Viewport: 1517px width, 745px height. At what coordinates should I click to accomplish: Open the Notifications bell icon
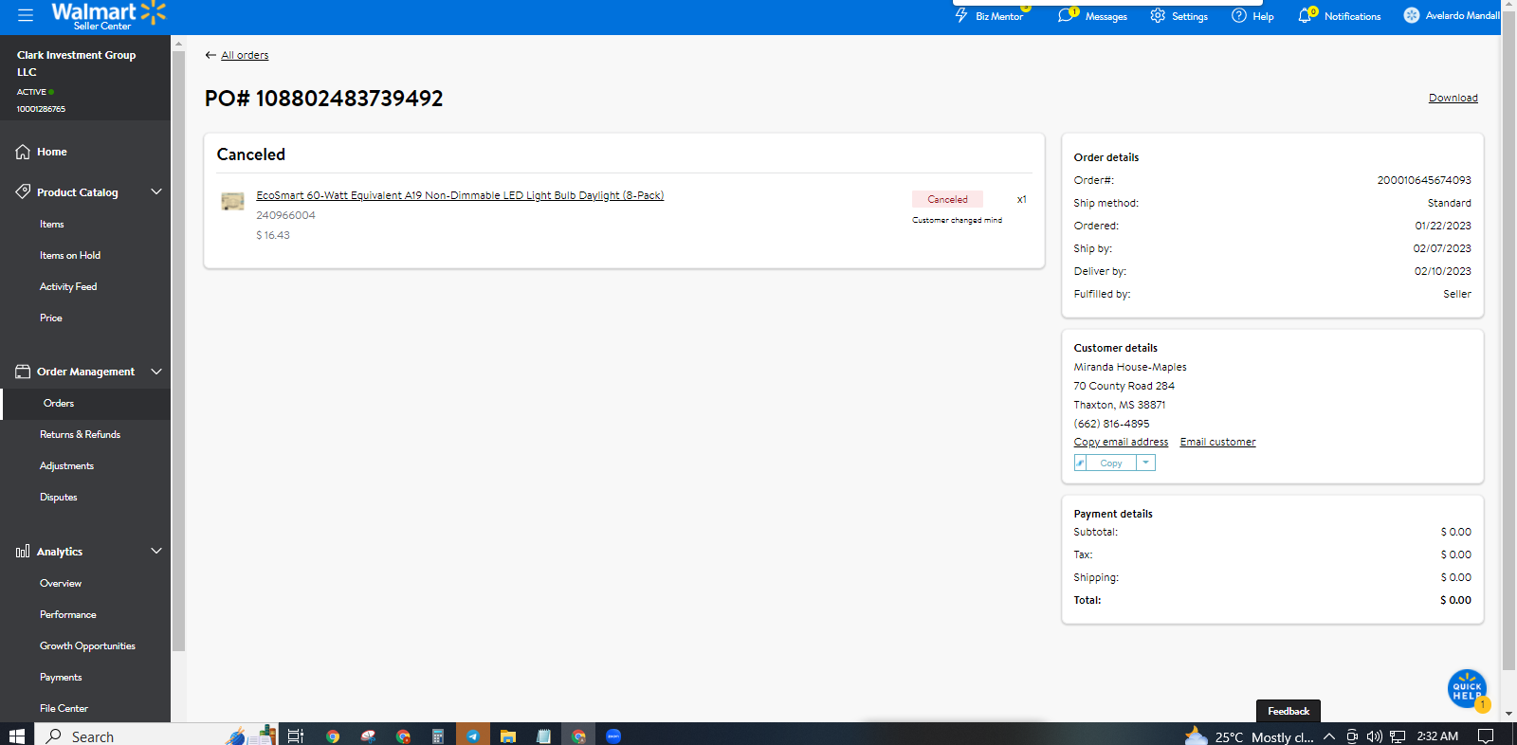click(1307, 15)
